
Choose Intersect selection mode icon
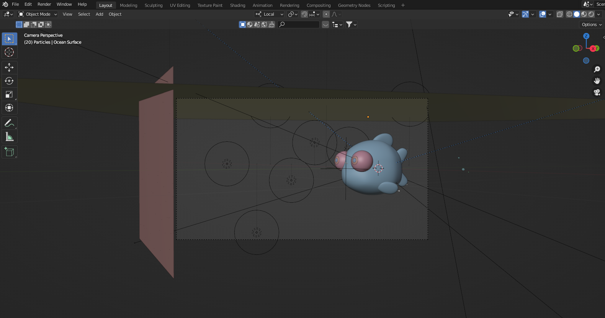click(48, 25)
